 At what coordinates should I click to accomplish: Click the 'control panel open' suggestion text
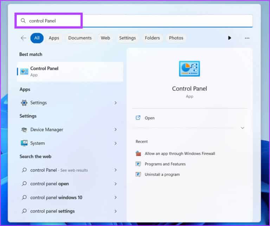(50, 184)
